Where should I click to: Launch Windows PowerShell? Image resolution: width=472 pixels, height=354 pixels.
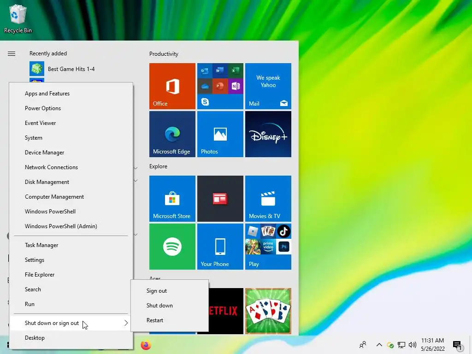(x=71, y=212)
